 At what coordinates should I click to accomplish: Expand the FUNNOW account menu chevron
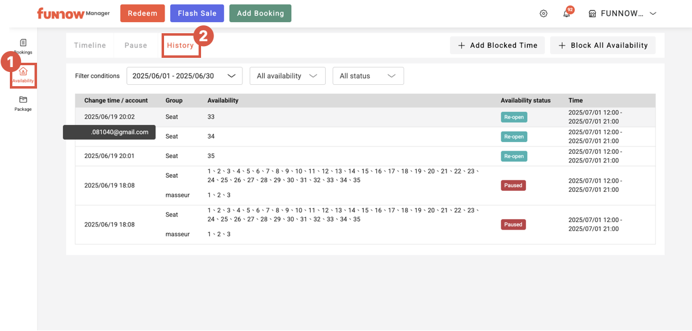pos(653,14)
